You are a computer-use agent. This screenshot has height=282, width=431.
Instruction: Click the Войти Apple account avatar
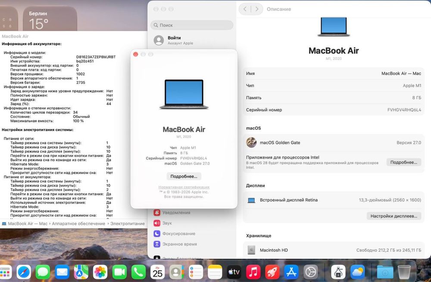159,40
